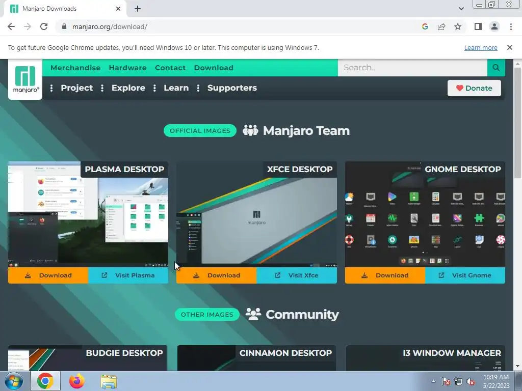This screenshot has width=522, height=391.
Task: Download the Plasma Desktop image
Action: (x=48, y=275)
